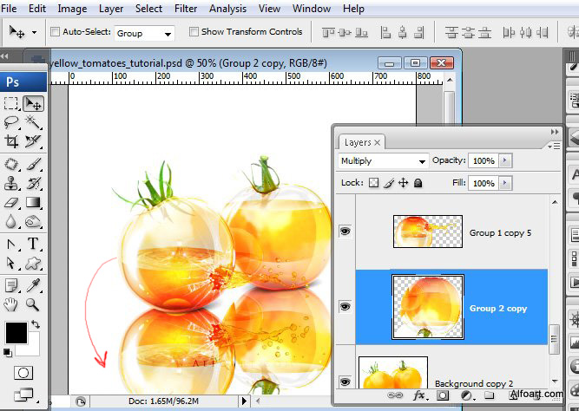Screen dimensions: 579x411
Task: Select the Crop tool
Action: pyautogui.click(x=12, y=142)
